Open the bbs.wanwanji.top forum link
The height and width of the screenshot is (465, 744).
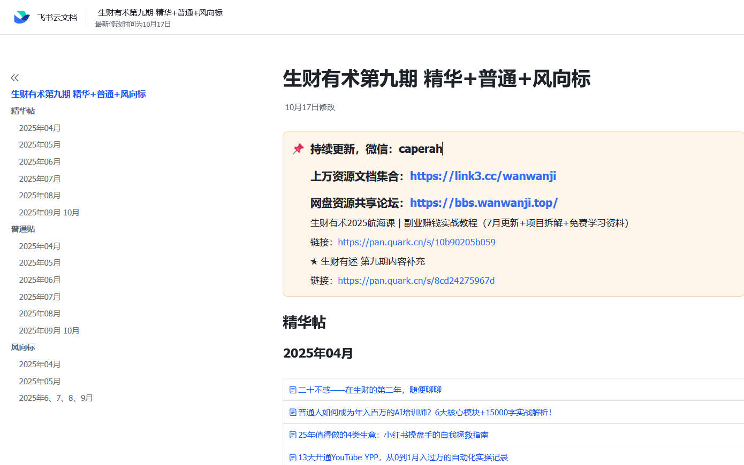coord(484,203)
